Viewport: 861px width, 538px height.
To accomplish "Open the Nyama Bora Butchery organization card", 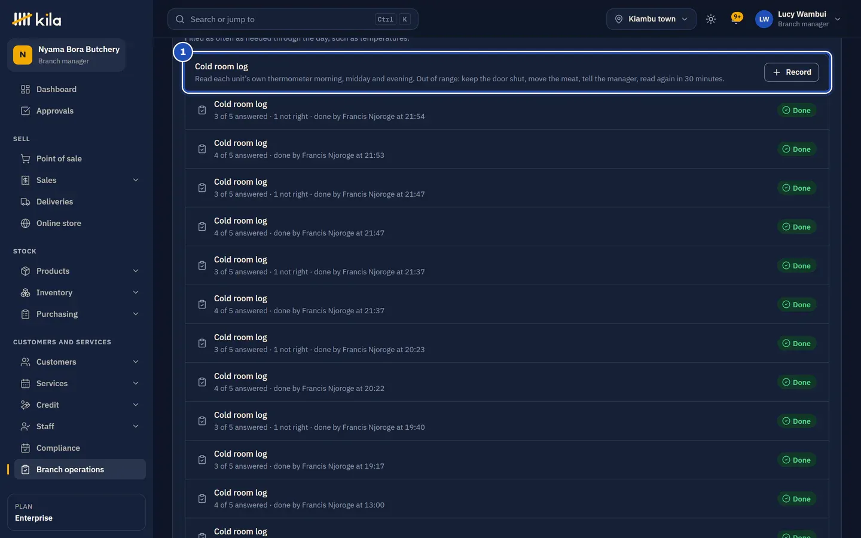I will pyautogui.click(x=66, y=55).
